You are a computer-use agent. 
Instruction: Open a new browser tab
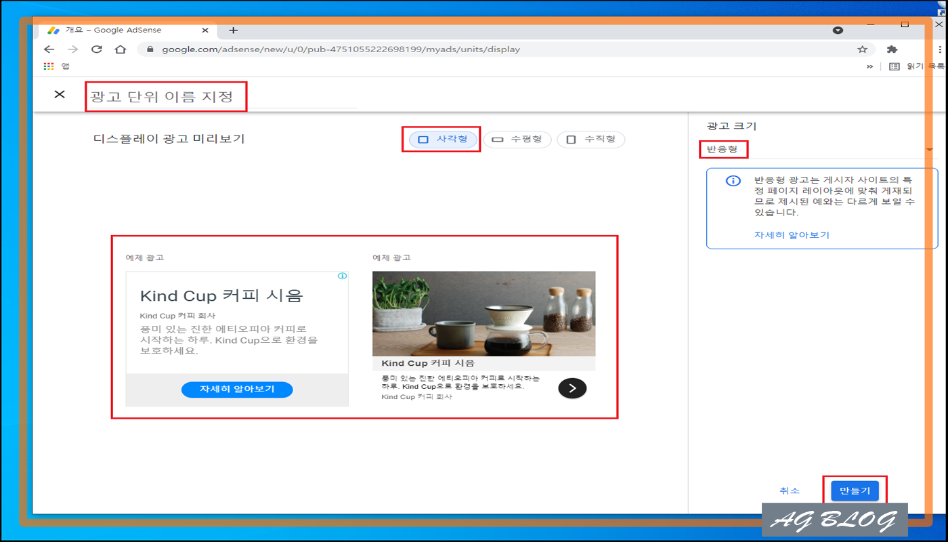click(233, 30)
